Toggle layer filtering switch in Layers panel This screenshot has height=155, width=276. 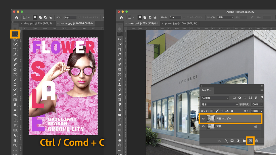tap(262, 98)
